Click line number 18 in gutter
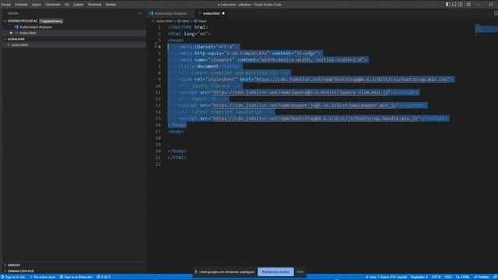 pos(158,138)
